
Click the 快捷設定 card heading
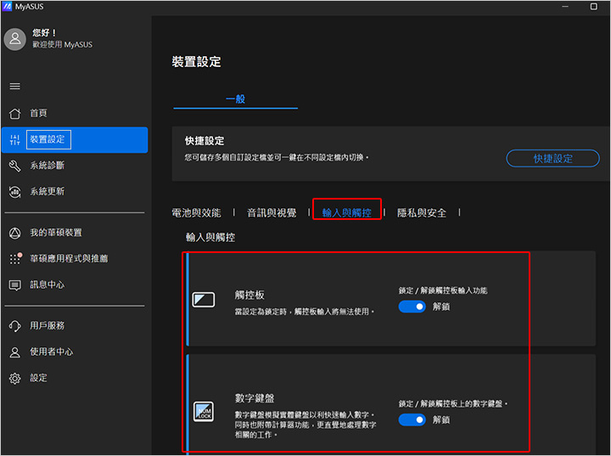click(x=205, y=141)
